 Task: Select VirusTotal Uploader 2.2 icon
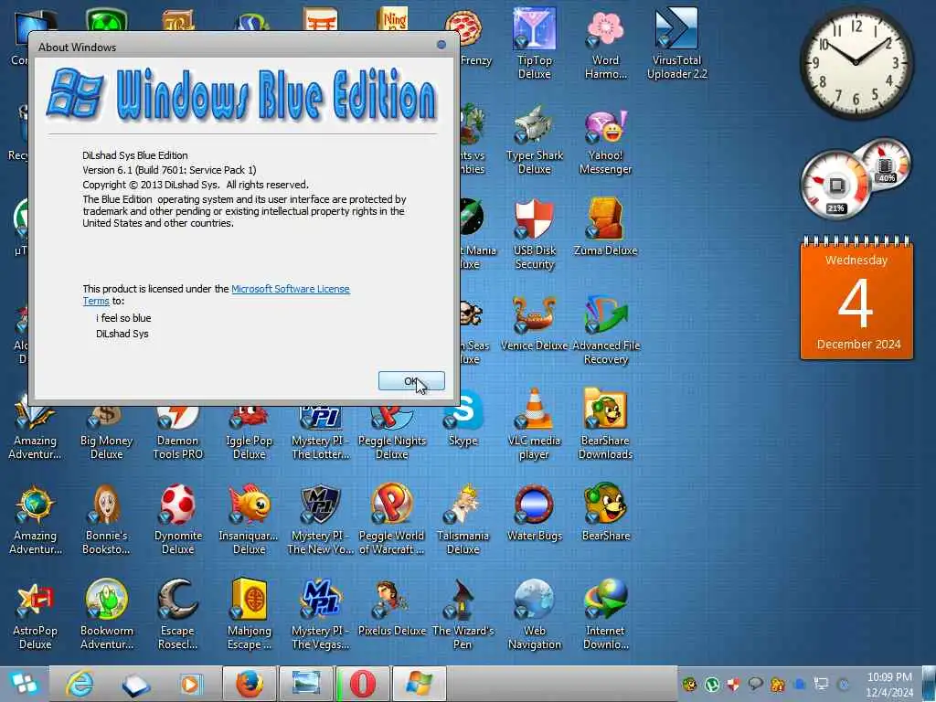point(677,43)
